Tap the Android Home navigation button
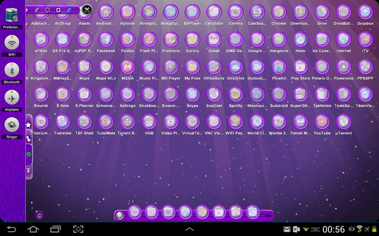379x236 pixels. pos(33,229)
